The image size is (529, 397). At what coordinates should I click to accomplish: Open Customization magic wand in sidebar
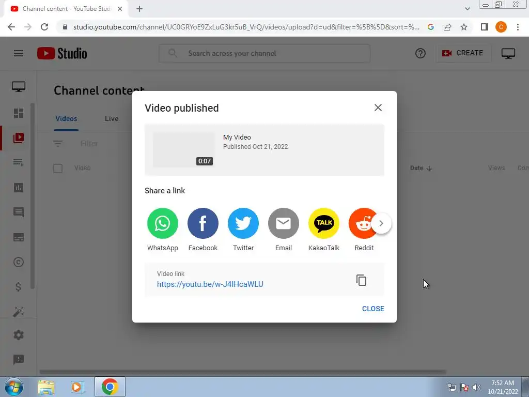click(19, 312)
